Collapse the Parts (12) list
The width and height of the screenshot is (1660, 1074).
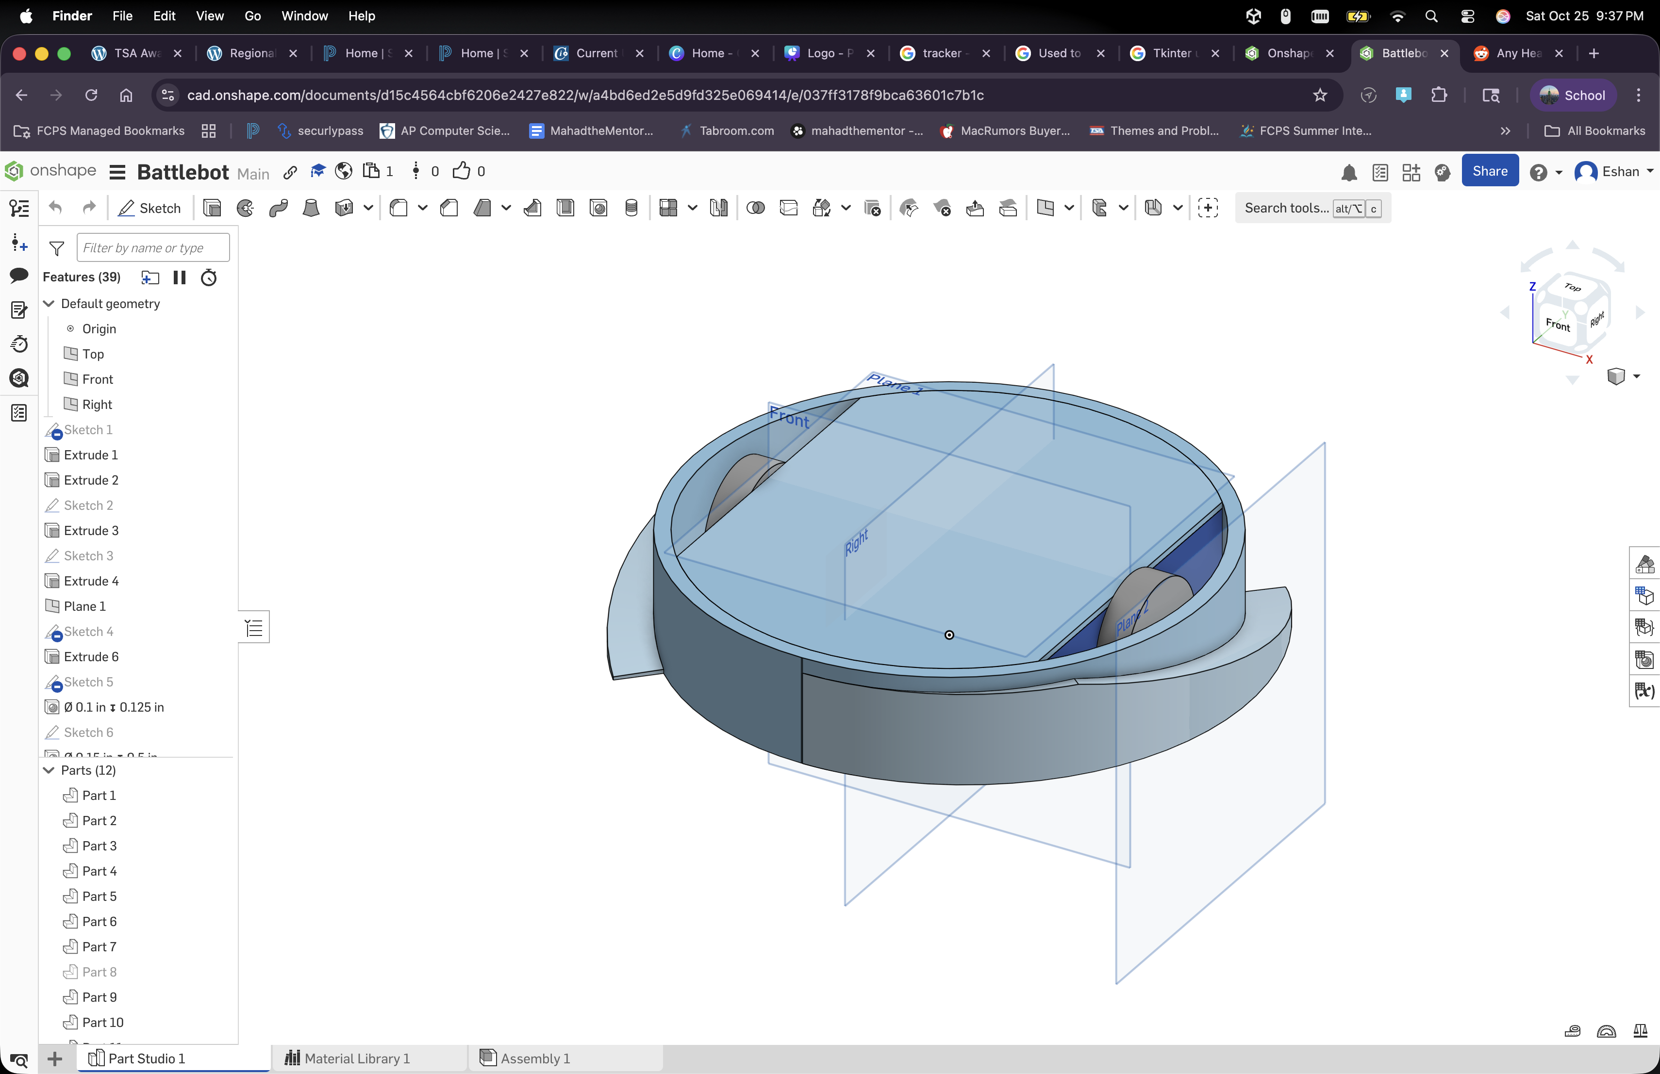point(49,771)
